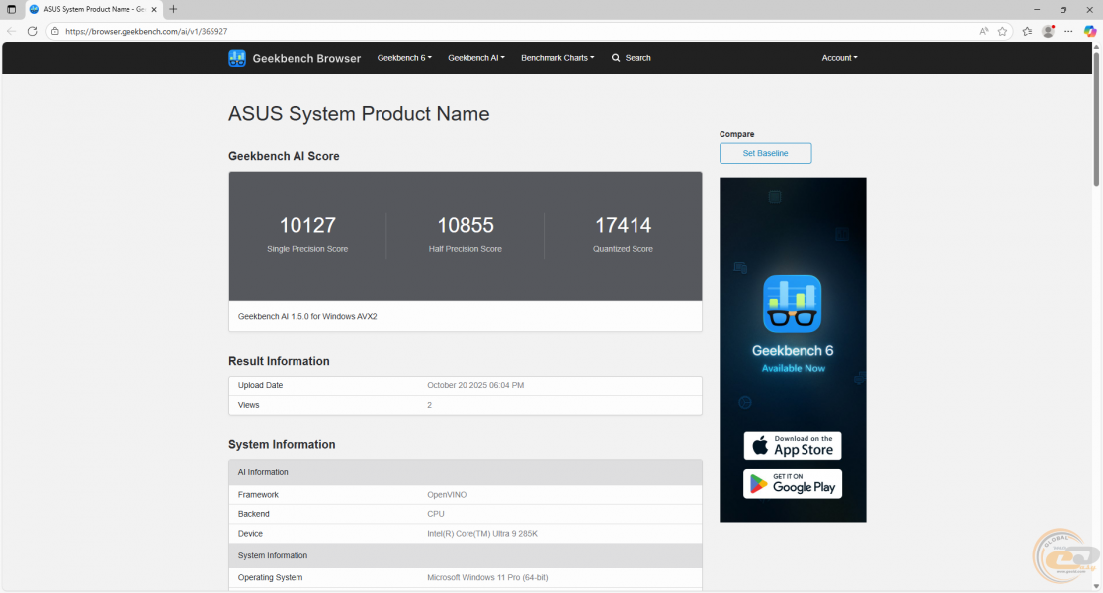Open Edge settings and more ellipsis menu

(x=1068, y=31)
